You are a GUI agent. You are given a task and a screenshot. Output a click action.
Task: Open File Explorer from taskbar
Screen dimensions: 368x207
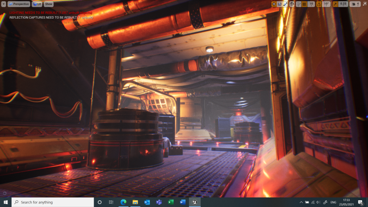click(135, 202)
